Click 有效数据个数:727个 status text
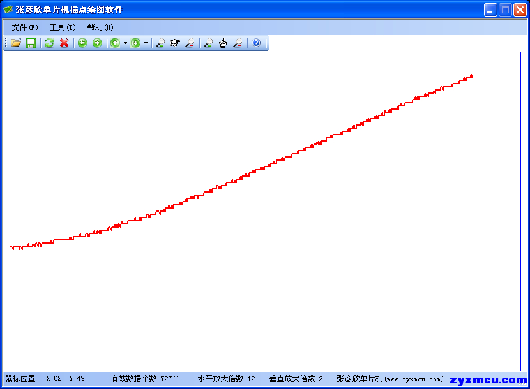This screenshot has height=389, width=530. click(146, 379)
